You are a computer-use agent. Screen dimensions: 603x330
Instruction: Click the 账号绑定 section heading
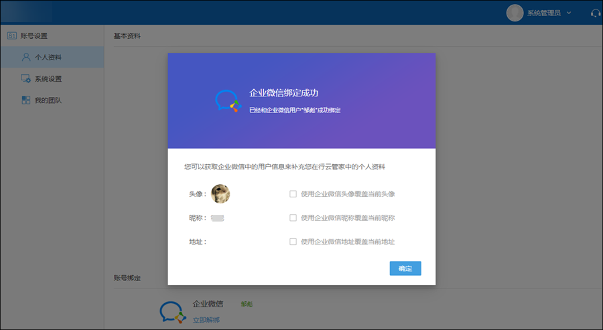127,278
